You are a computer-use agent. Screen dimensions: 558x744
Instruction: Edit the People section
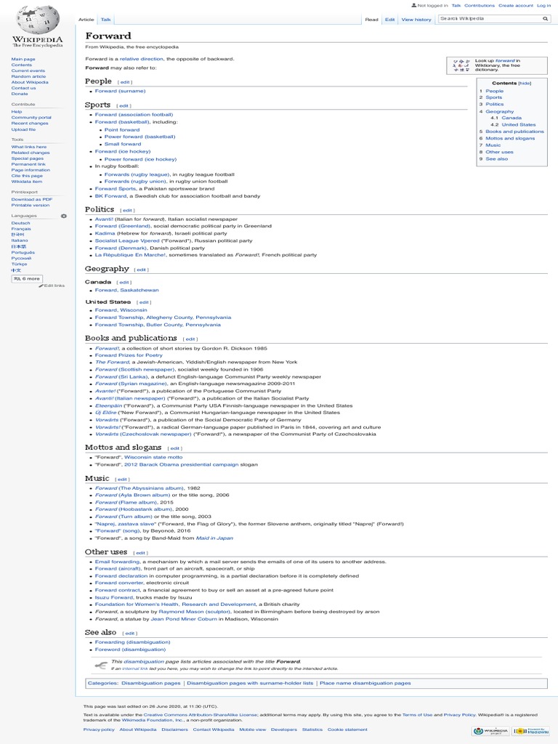pyautogui.click(x=125, y=82)
